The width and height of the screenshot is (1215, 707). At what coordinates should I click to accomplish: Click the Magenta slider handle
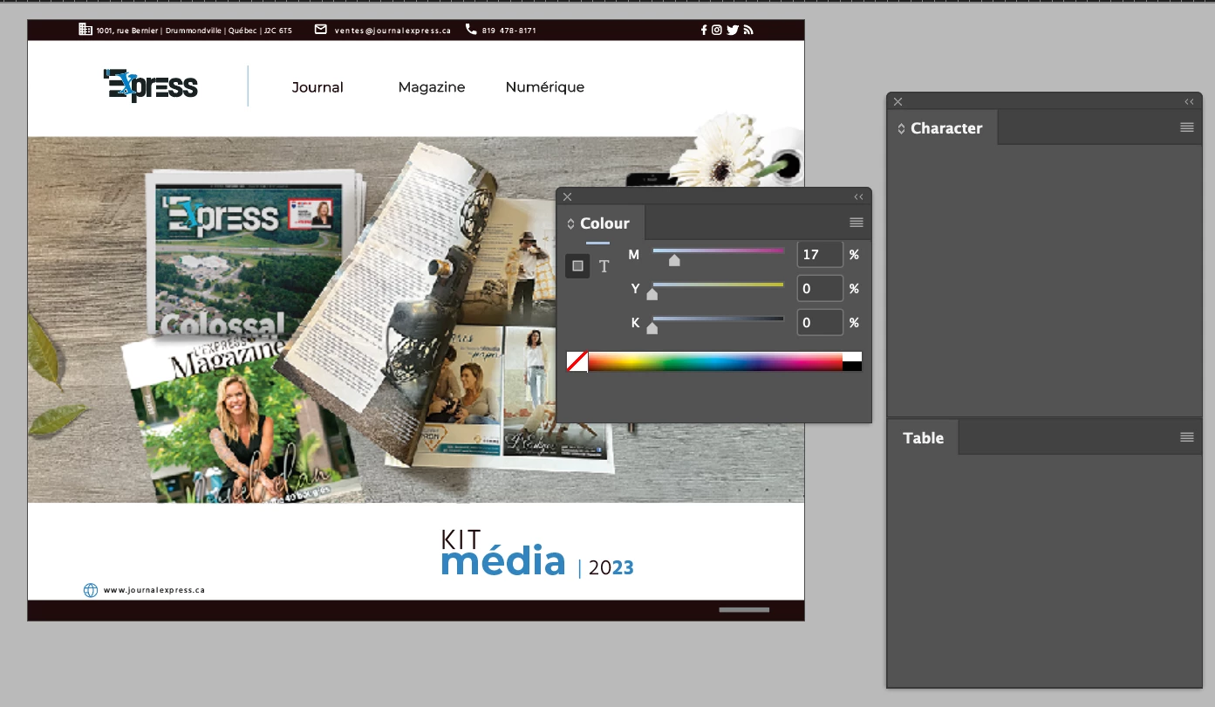tap(674, 260)
